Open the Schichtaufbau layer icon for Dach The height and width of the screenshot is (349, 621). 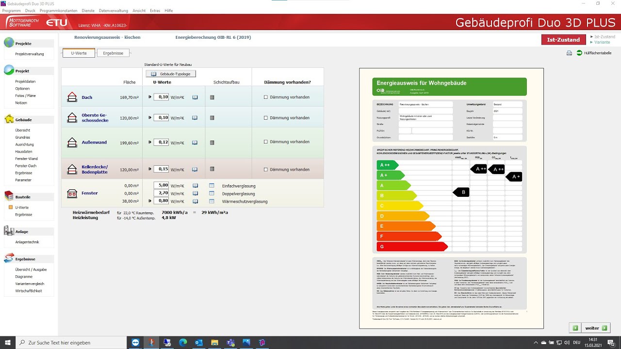pyautogui.click(x=212, y=97)
